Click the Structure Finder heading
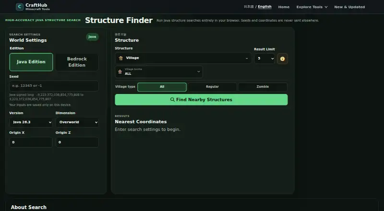Screen dimensions: 384x211 pos(119,20)
